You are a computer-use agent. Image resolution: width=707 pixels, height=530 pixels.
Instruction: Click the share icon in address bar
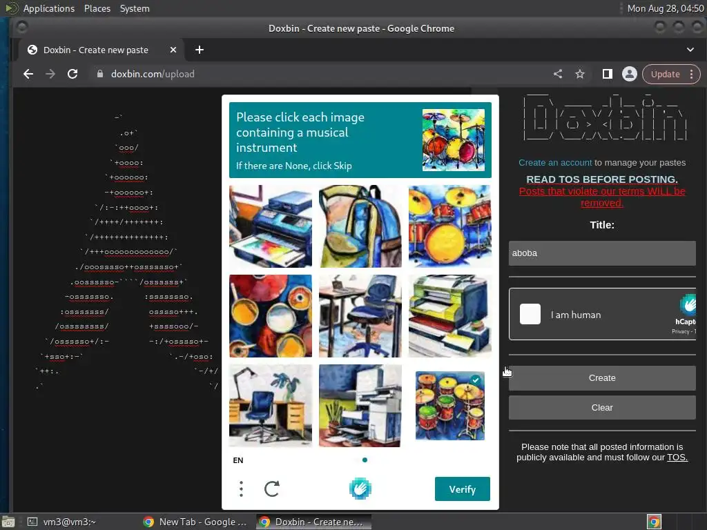coord(558,74)
